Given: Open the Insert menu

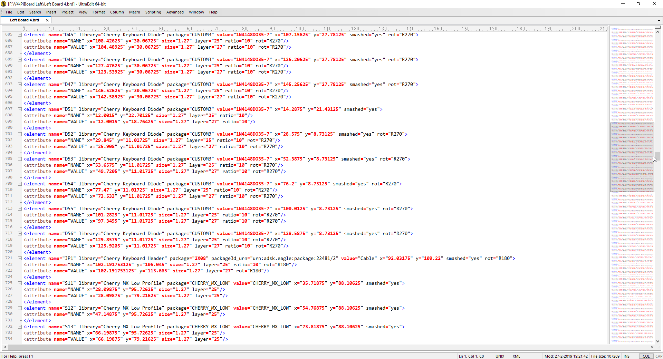Looking at the screenshot, I should [51, 12].
